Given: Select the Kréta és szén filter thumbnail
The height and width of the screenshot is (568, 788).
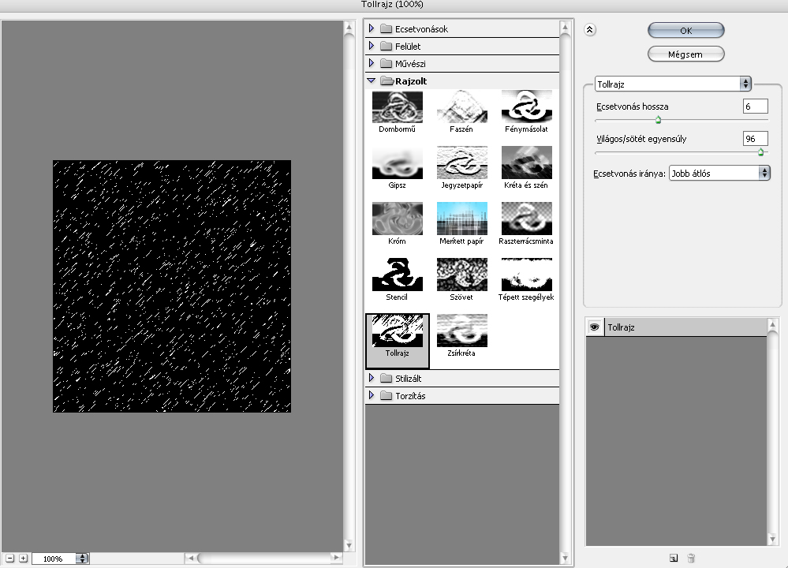Looking at the screenshot, I should click(527, 163).
